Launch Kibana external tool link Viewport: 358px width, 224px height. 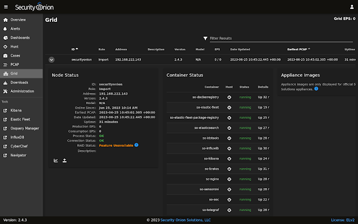[21, 110]
